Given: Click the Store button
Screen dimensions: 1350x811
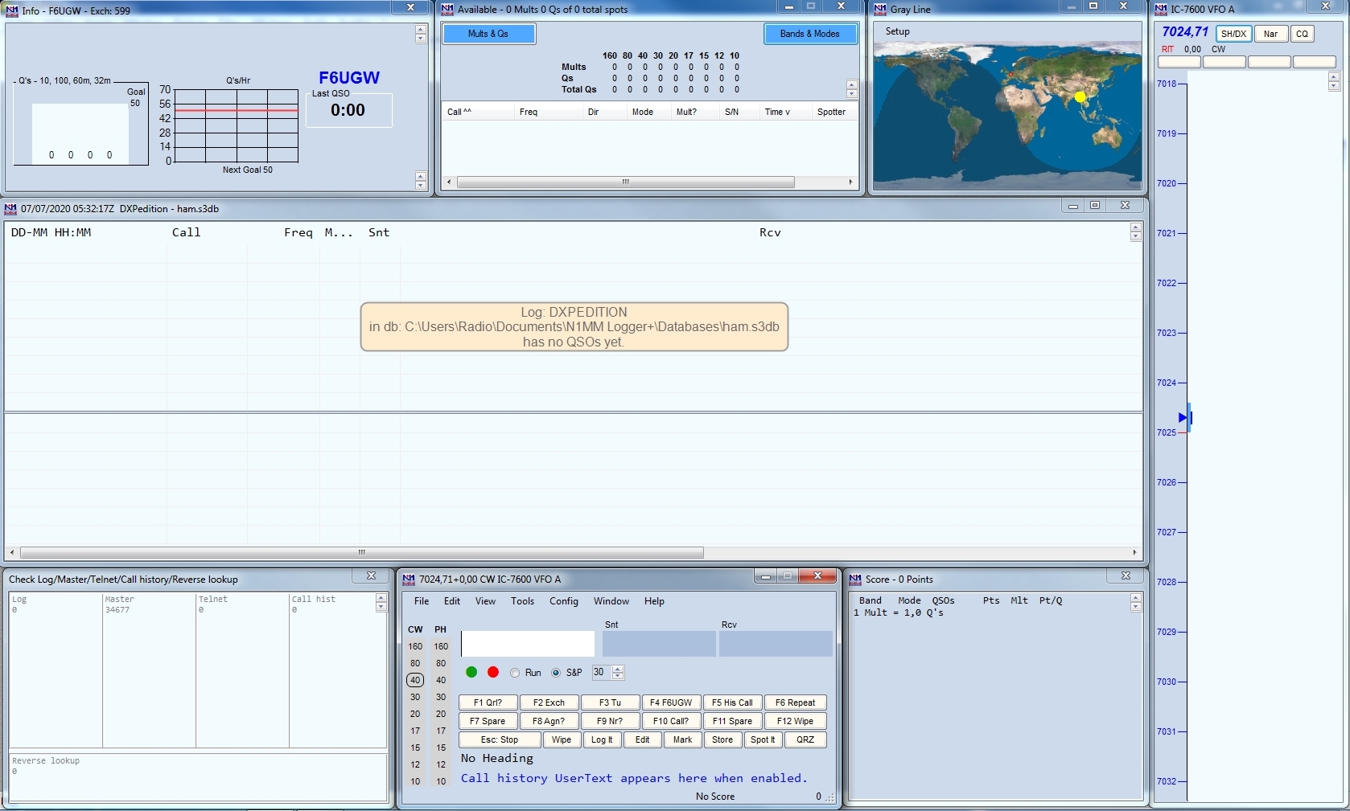Looking at the screenshot, I should [x=722, y=739].
